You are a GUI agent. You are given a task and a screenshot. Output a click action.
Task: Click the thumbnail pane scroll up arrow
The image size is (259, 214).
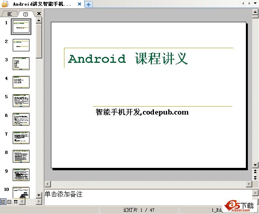click(x=39, y=20)
